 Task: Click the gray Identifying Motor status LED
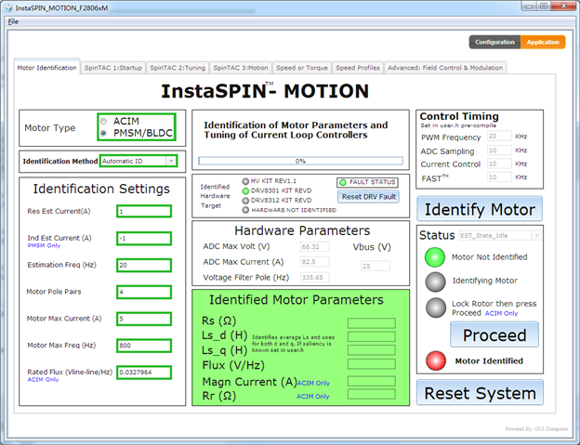click(x=434, y=281)
